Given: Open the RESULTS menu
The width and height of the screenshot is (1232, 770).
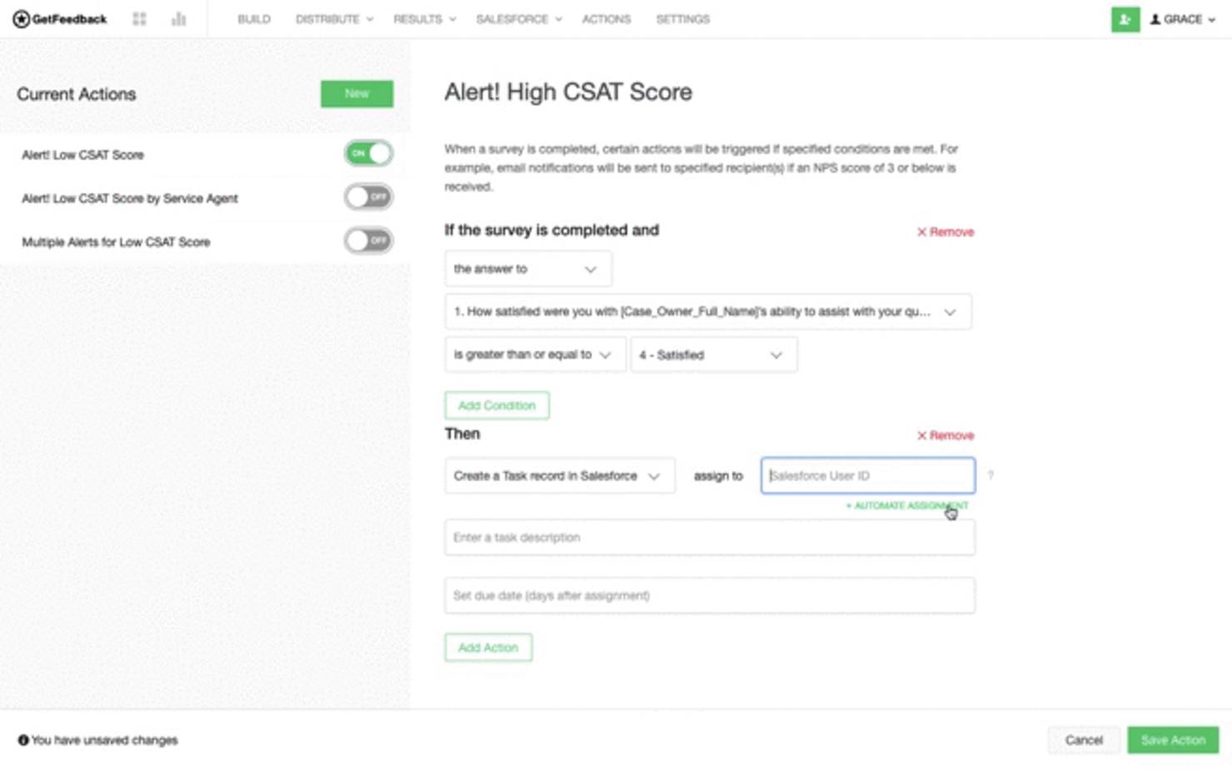Looking at the screenshot, I should coord(425,19).
